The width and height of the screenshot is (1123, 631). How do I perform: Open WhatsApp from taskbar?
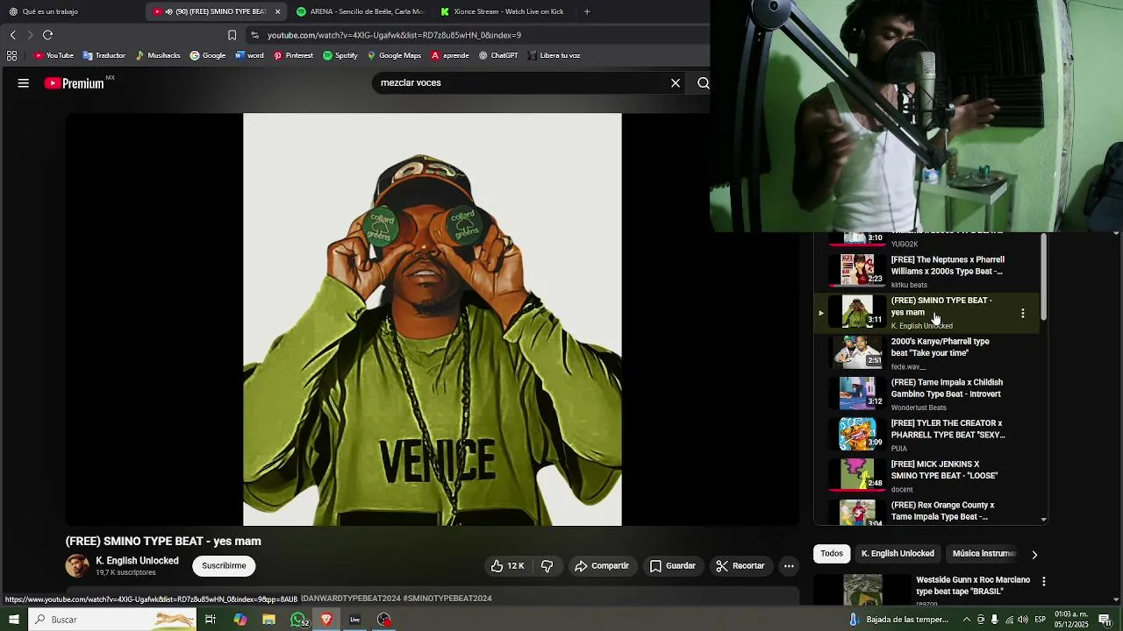[x=299, y=620]
